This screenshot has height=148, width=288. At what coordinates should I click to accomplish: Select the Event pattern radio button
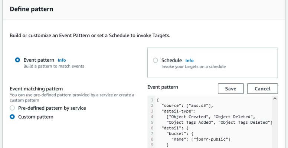coord(17,60)
